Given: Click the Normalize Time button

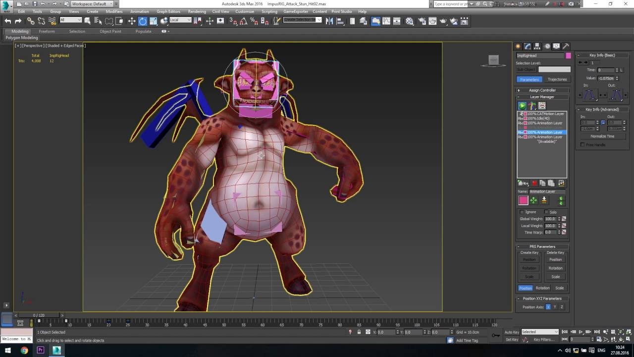Looking at the screenshot, I should tap(602, 136).
